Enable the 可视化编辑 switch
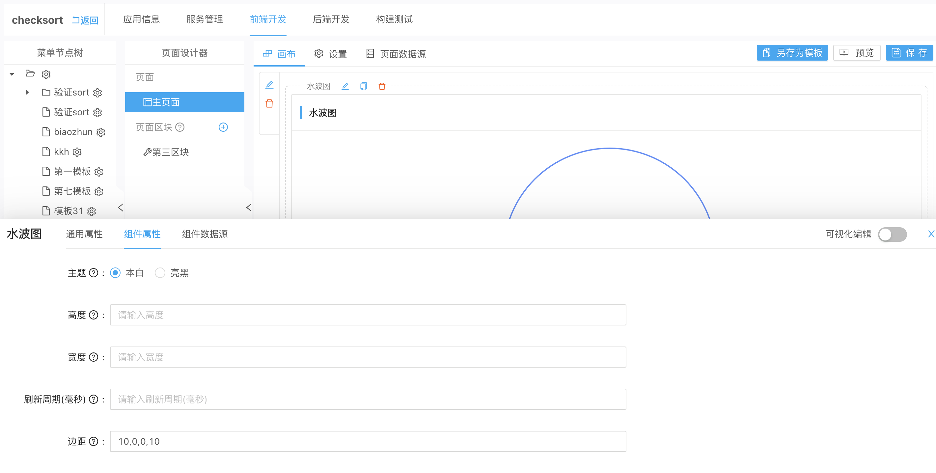 point(892,234)
